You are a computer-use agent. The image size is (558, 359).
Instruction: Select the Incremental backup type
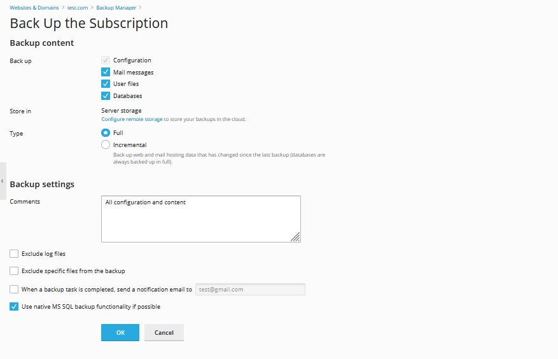(x=106, y=144)
